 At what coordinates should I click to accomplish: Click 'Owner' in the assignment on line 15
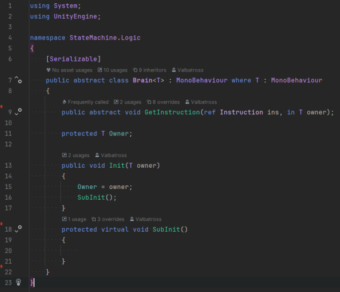(x=87, y=187)
